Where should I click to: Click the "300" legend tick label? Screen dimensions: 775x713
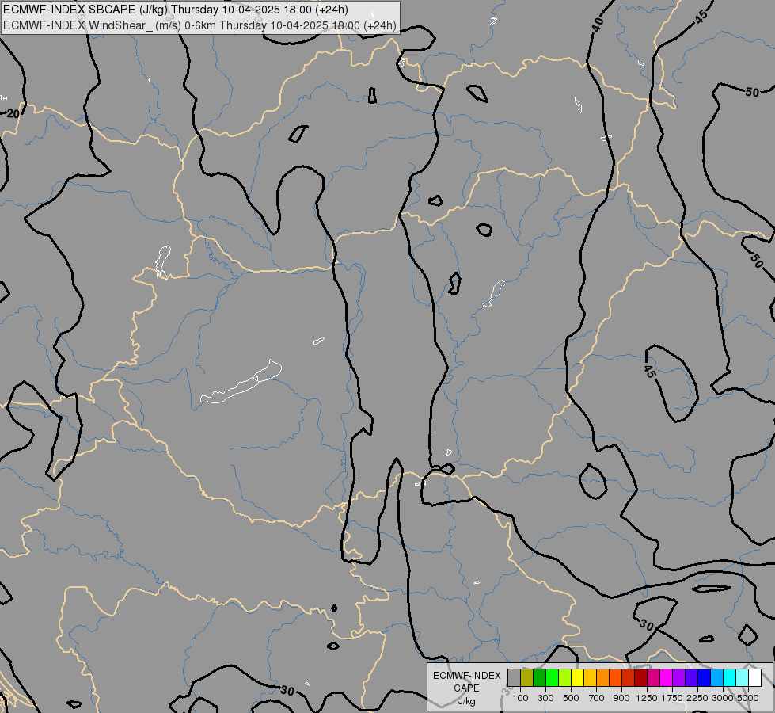545,698
